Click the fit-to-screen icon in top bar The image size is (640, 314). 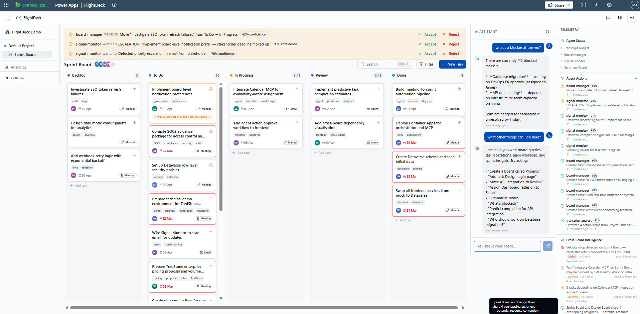coord(584,5)
